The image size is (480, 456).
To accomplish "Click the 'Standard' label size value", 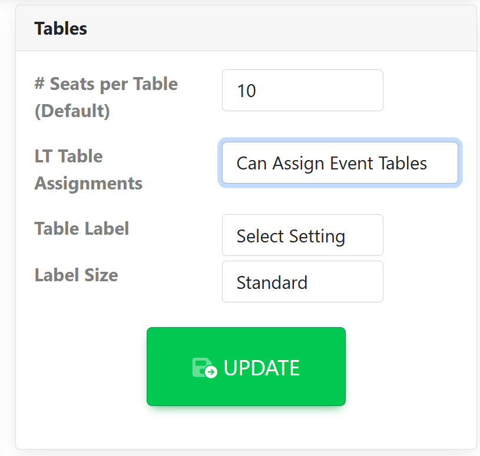I will (272, 282).
